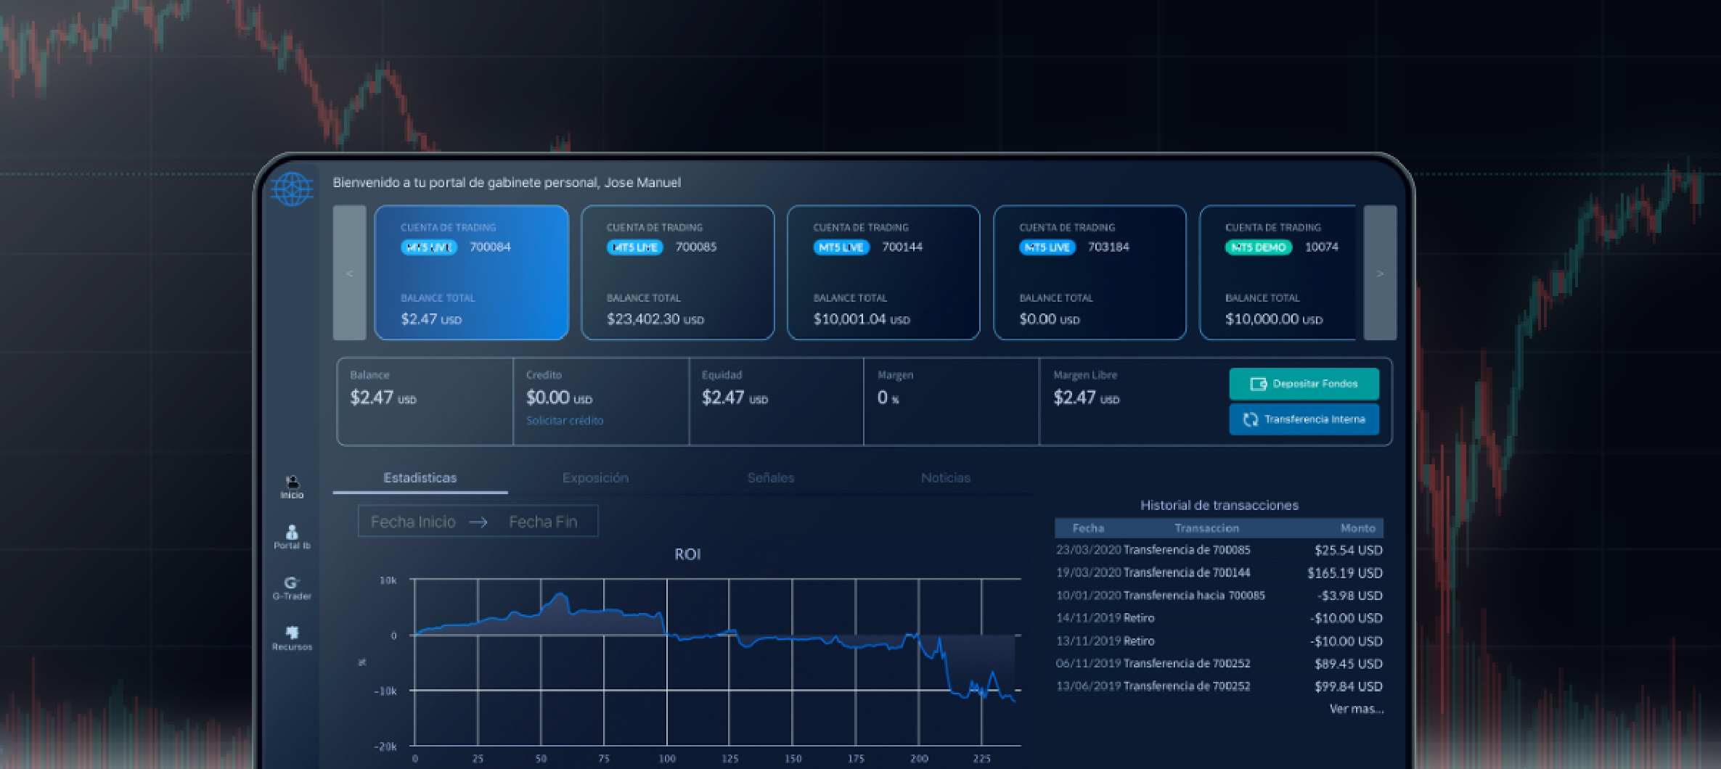Show next accounts with right arrow
The width and height of the screenshot is (1721, 769).
point(1380,273)
